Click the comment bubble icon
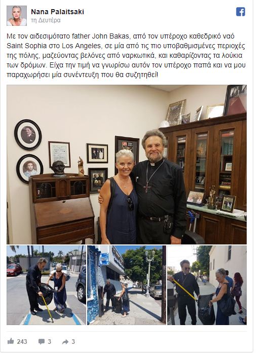The width and height of the screenshot is (271, 355). 42,341
